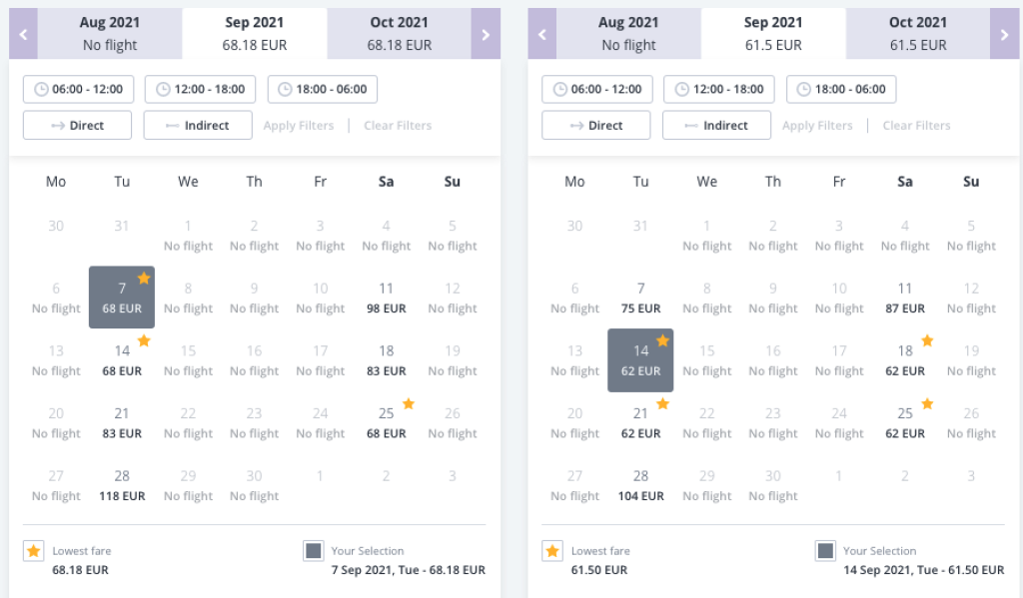Select 28 Sep at 118 EUR in left calendar

click(122, 485)
